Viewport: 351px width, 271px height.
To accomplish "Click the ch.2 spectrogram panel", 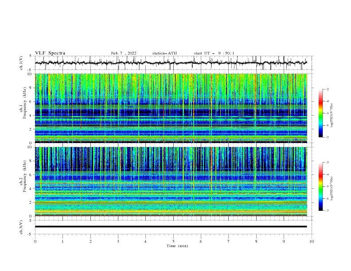I will [x=171, y=182].
